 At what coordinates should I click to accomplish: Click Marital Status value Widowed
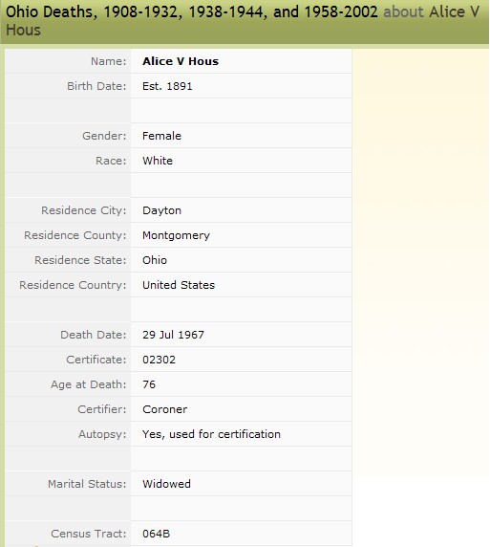[166, 484]
